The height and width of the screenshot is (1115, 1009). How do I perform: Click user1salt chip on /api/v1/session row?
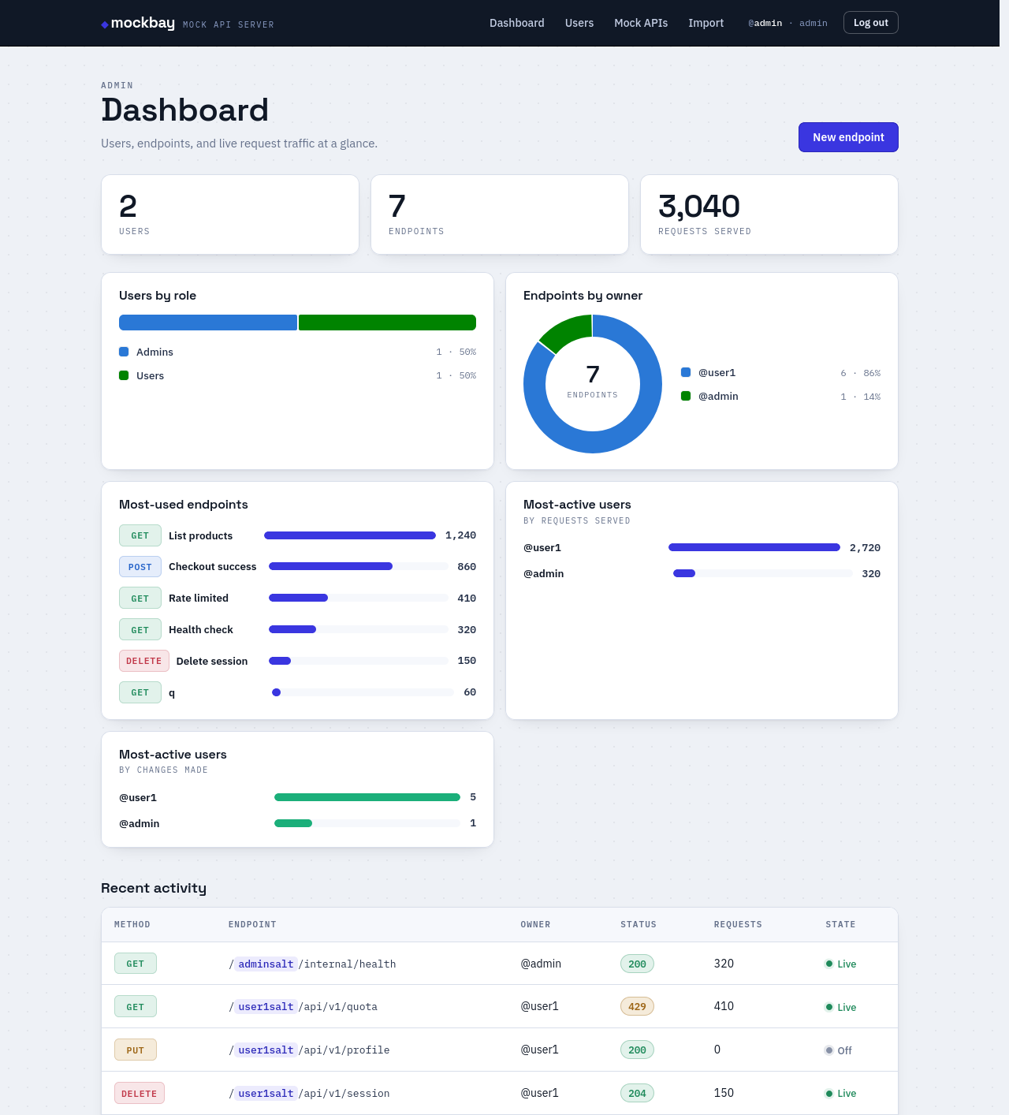pyautogui.click(x=266, y=1094)
